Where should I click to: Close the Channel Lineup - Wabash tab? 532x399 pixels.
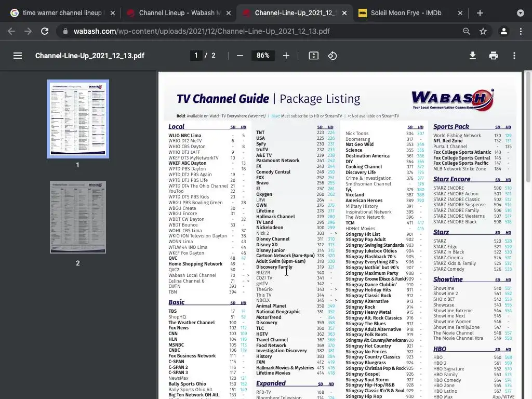click(229, 13)
